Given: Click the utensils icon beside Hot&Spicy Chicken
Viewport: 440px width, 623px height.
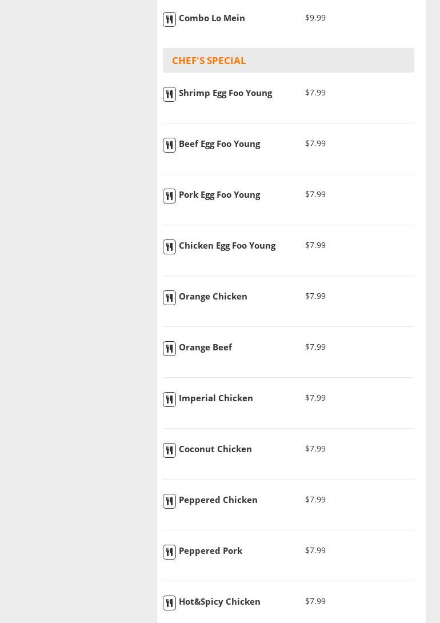Looking at the screenshot, I should pos(169,603).
